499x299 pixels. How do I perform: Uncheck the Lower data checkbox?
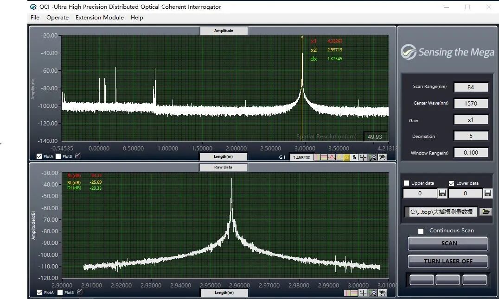coord(451,183)
